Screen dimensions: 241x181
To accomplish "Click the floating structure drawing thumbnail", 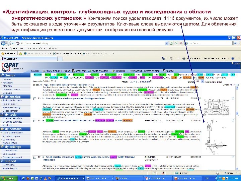I will click(x=216, y=107).
